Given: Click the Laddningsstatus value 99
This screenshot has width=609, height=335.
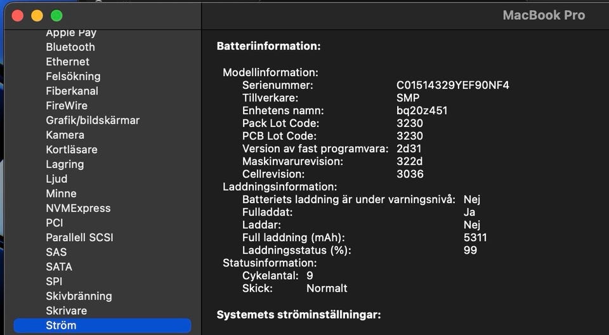Looking at the screenshot, I should [470, 250].
